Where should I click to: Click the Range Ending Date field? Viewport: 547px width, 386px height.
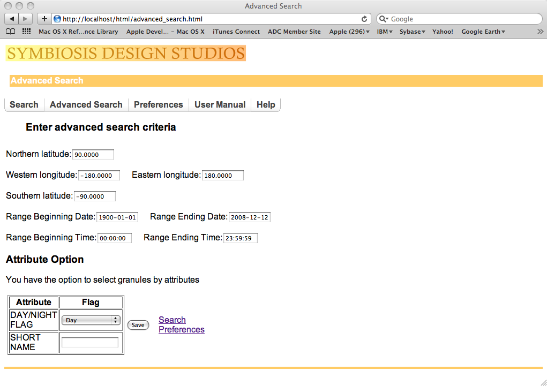click(x=249, y=217)
